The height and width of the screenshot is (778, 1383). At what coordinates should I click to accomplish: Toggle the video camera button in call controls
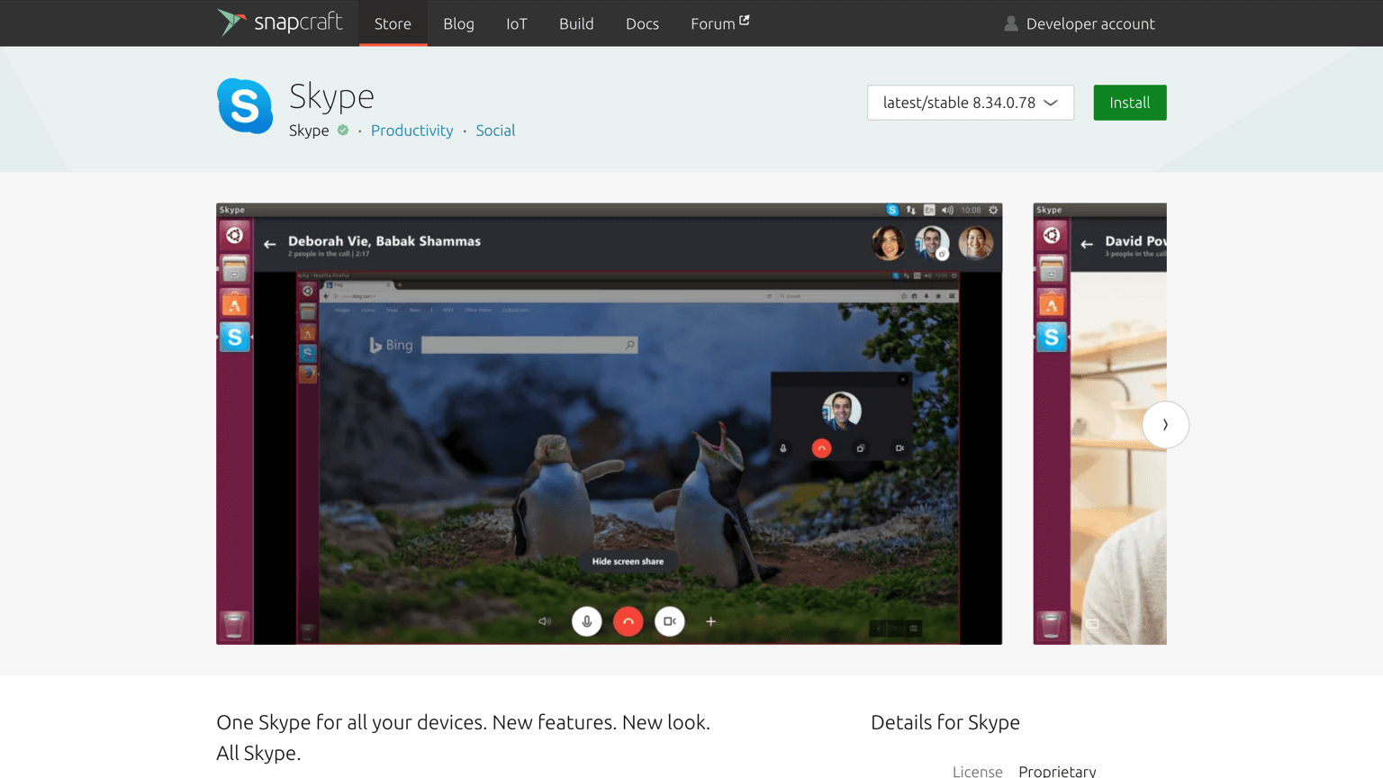pos(669,621)
